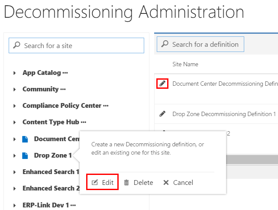Click the ellipsis next to App Catalog
This screenshot has height=210, width=278.
click(x=65, y=73)
